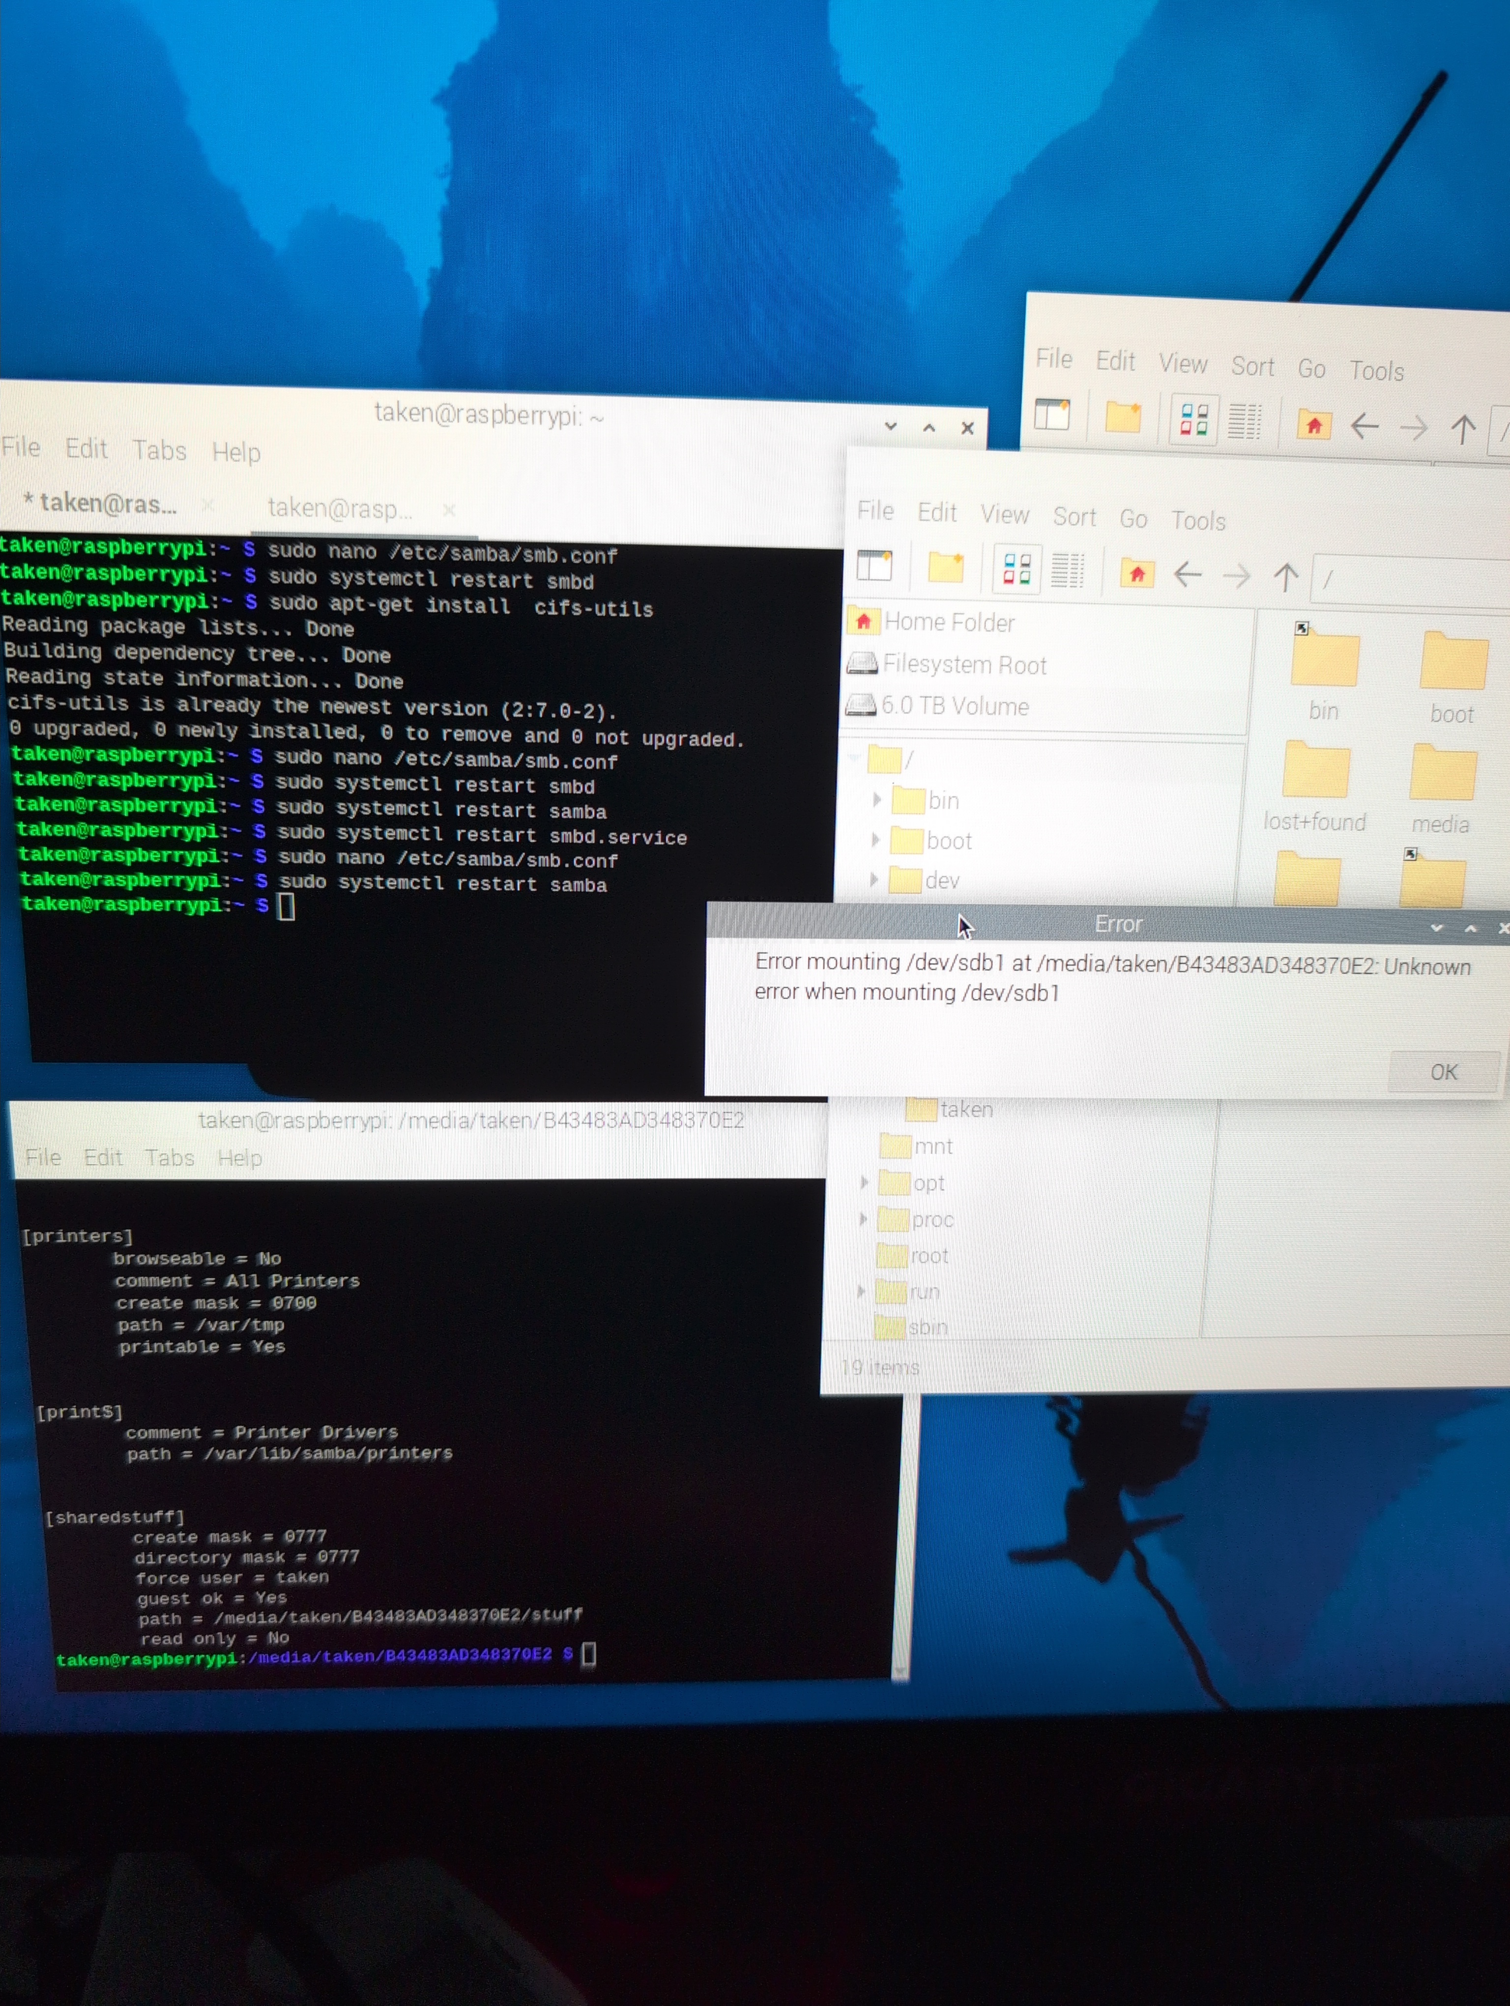Viewport: 1510px width, 2006px height.
Task: Switch front file manager to detailed list view
Action: pos(1067,570)
